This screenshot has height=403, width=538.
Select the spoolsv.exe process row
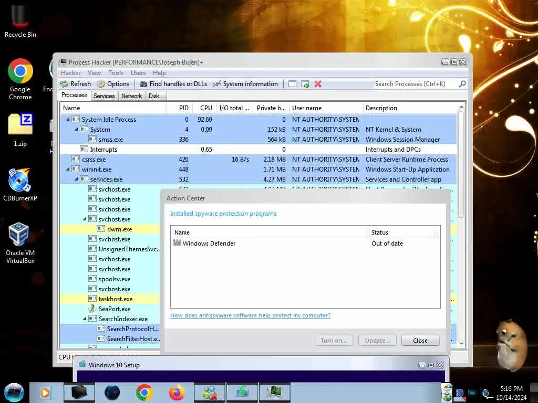[x=110, y=279]
